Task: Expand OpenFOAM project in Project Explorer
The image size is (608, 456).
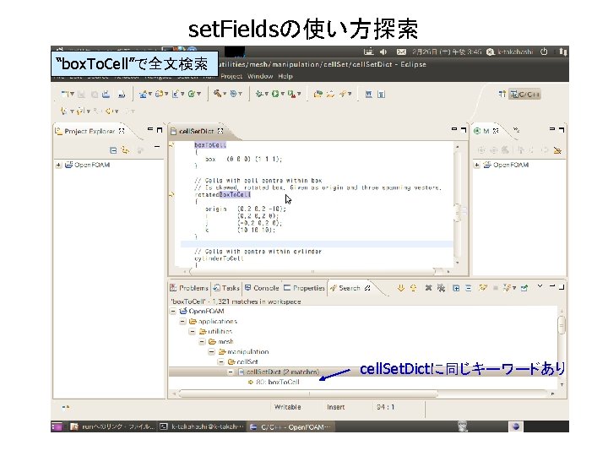Action: click(58, 165)
